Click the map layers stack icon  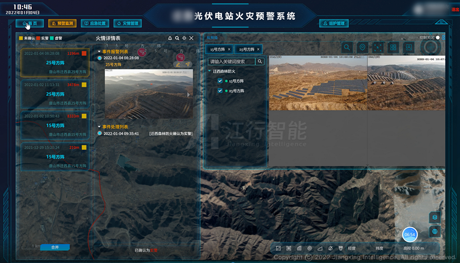pyautogui.click(x=435, y=217)
